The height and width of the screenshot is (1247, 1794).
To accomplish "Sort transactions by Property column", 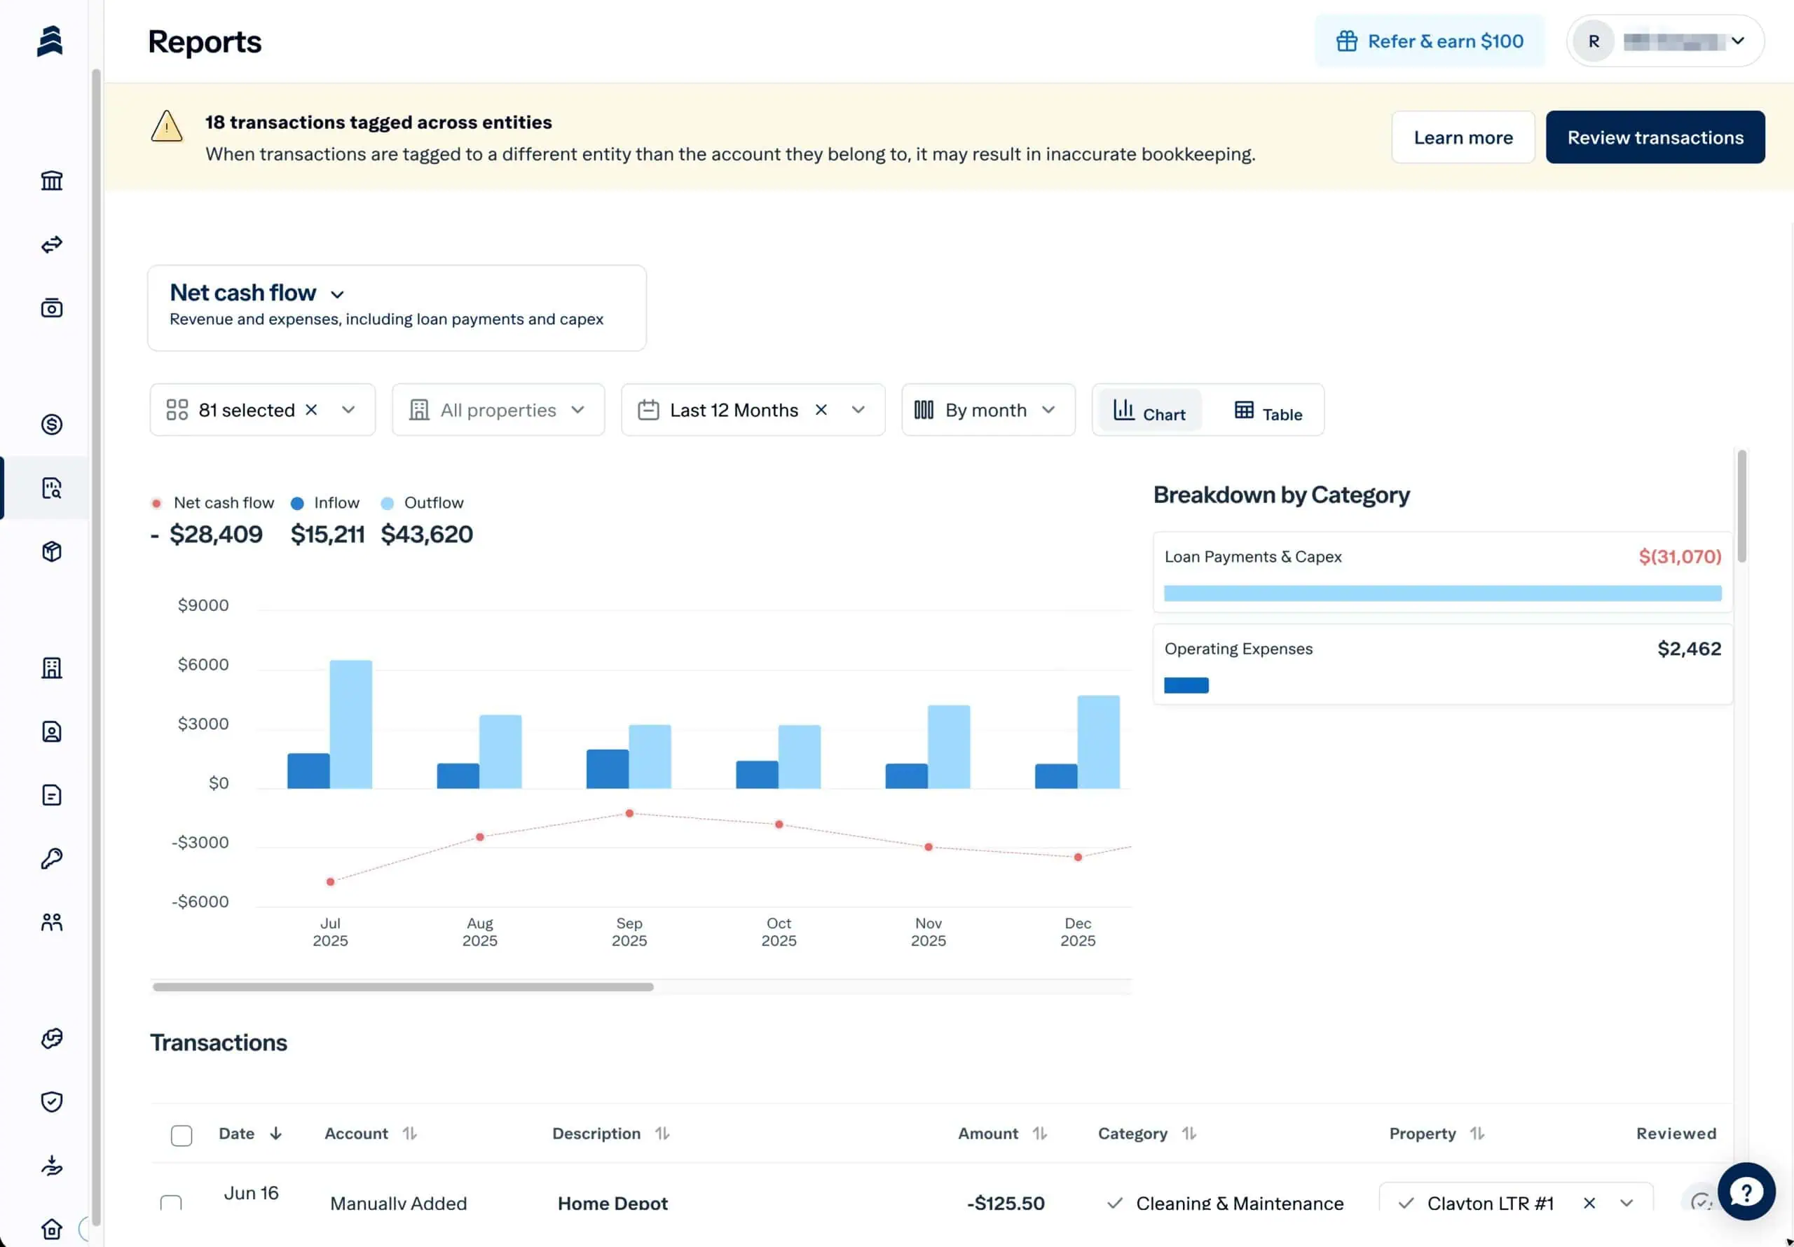I will pyautogui.click(x=1437, y=1134).
